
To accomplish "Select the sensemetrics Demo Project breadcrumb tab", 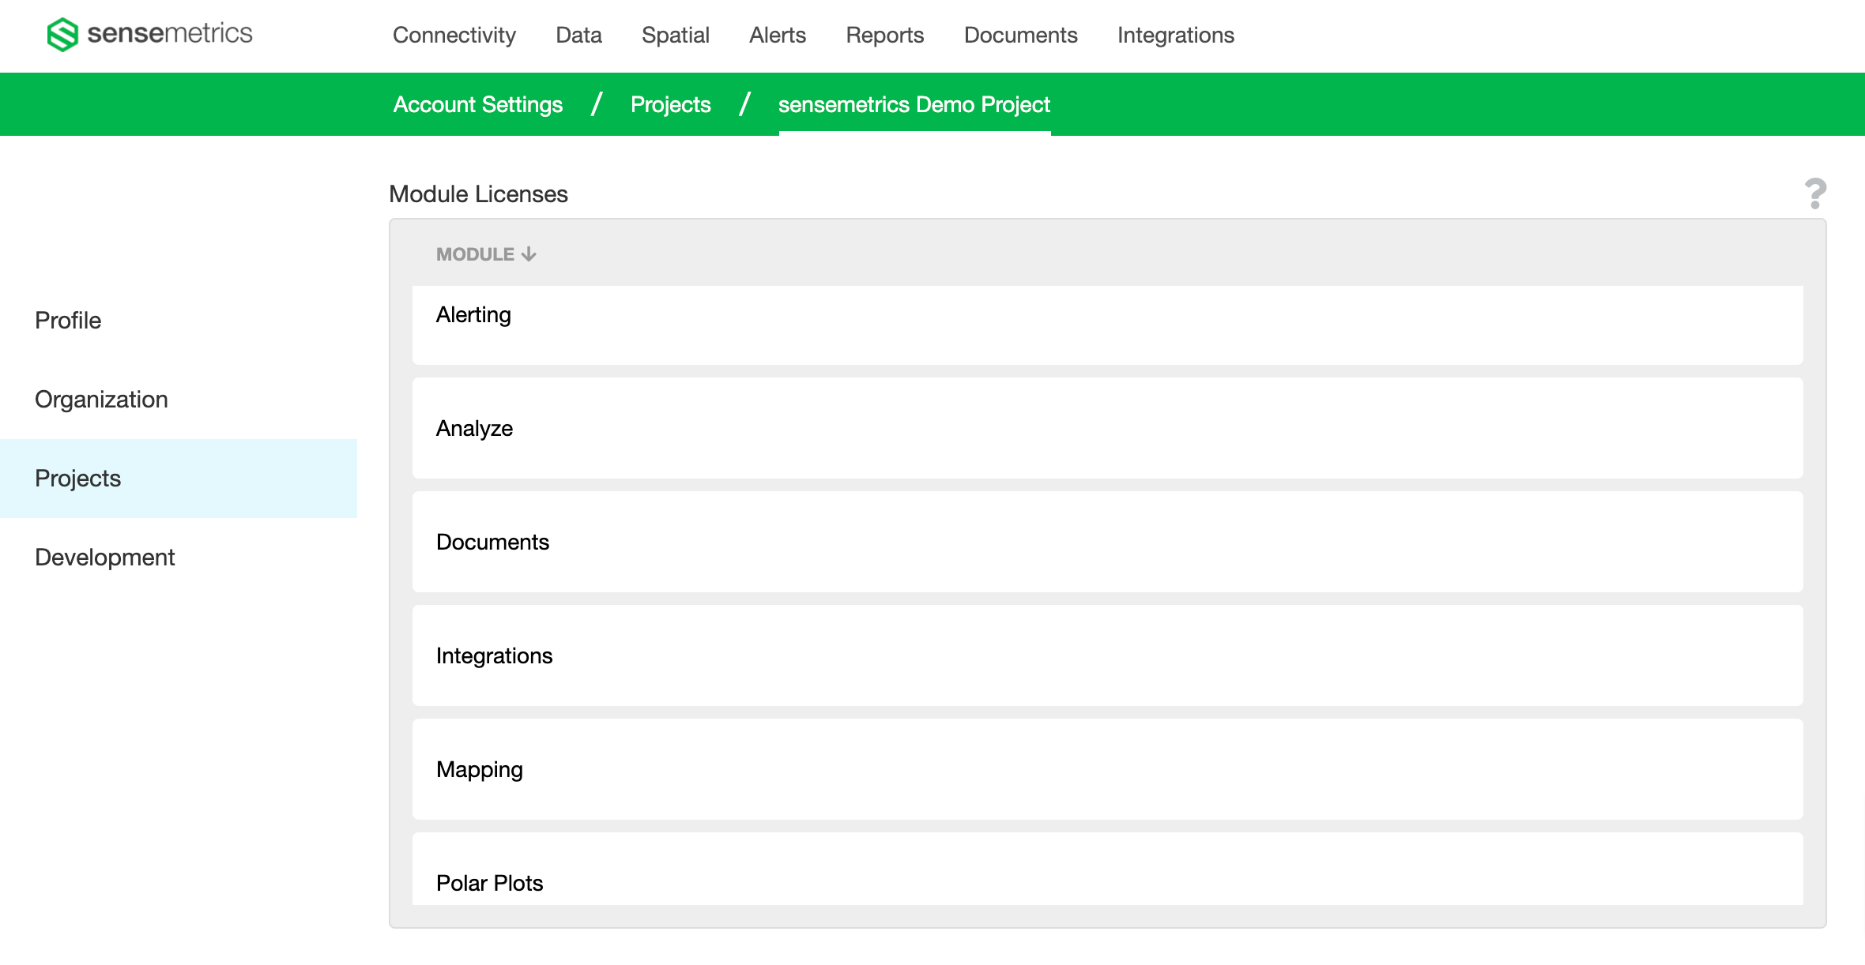I will click(x=914, y=104).
